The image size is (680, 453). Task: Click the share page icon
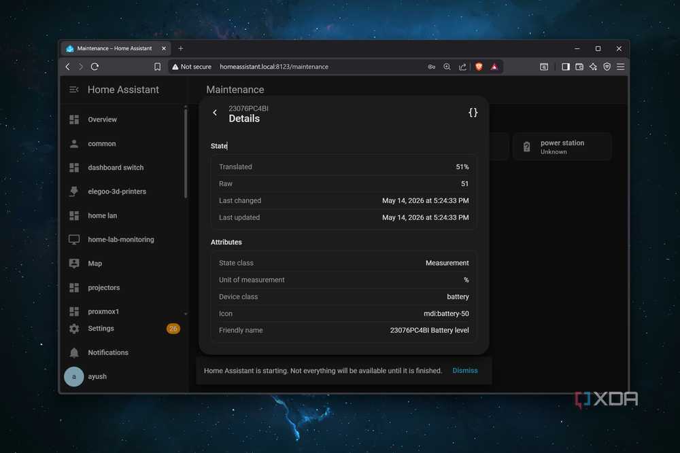[462, 67]
